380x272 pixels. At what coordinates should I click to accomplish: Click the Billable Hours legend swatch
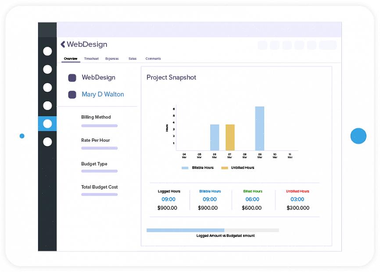185,168
